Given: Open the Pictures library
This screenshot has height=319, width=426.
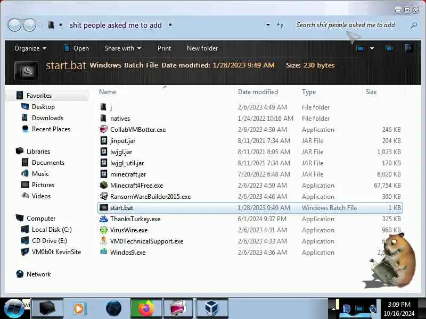Looking at the screenshot, I should pyautogui.click(x=43, y=184).
